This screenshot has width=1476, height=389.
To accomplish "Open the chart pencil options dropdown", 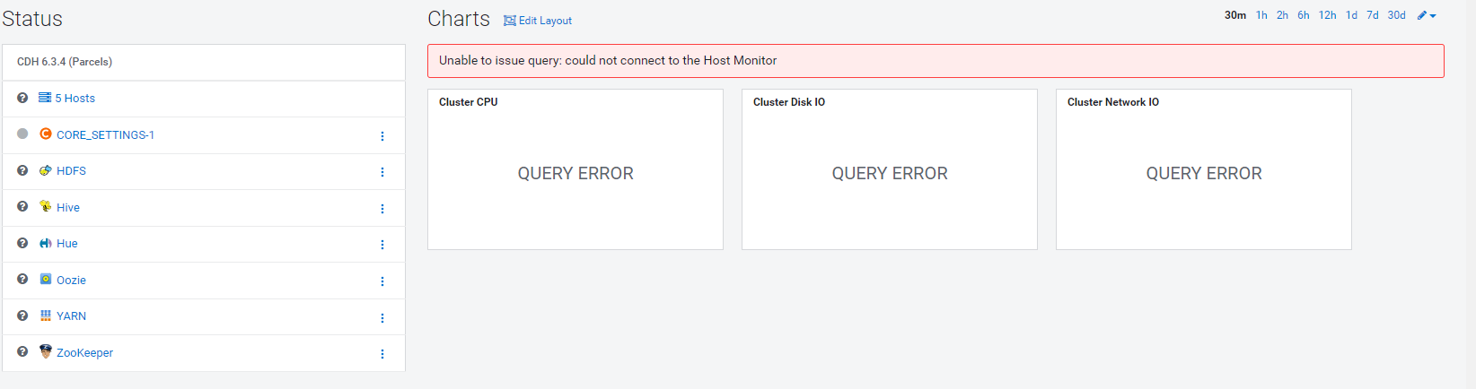I will [x=1427, y=15].
